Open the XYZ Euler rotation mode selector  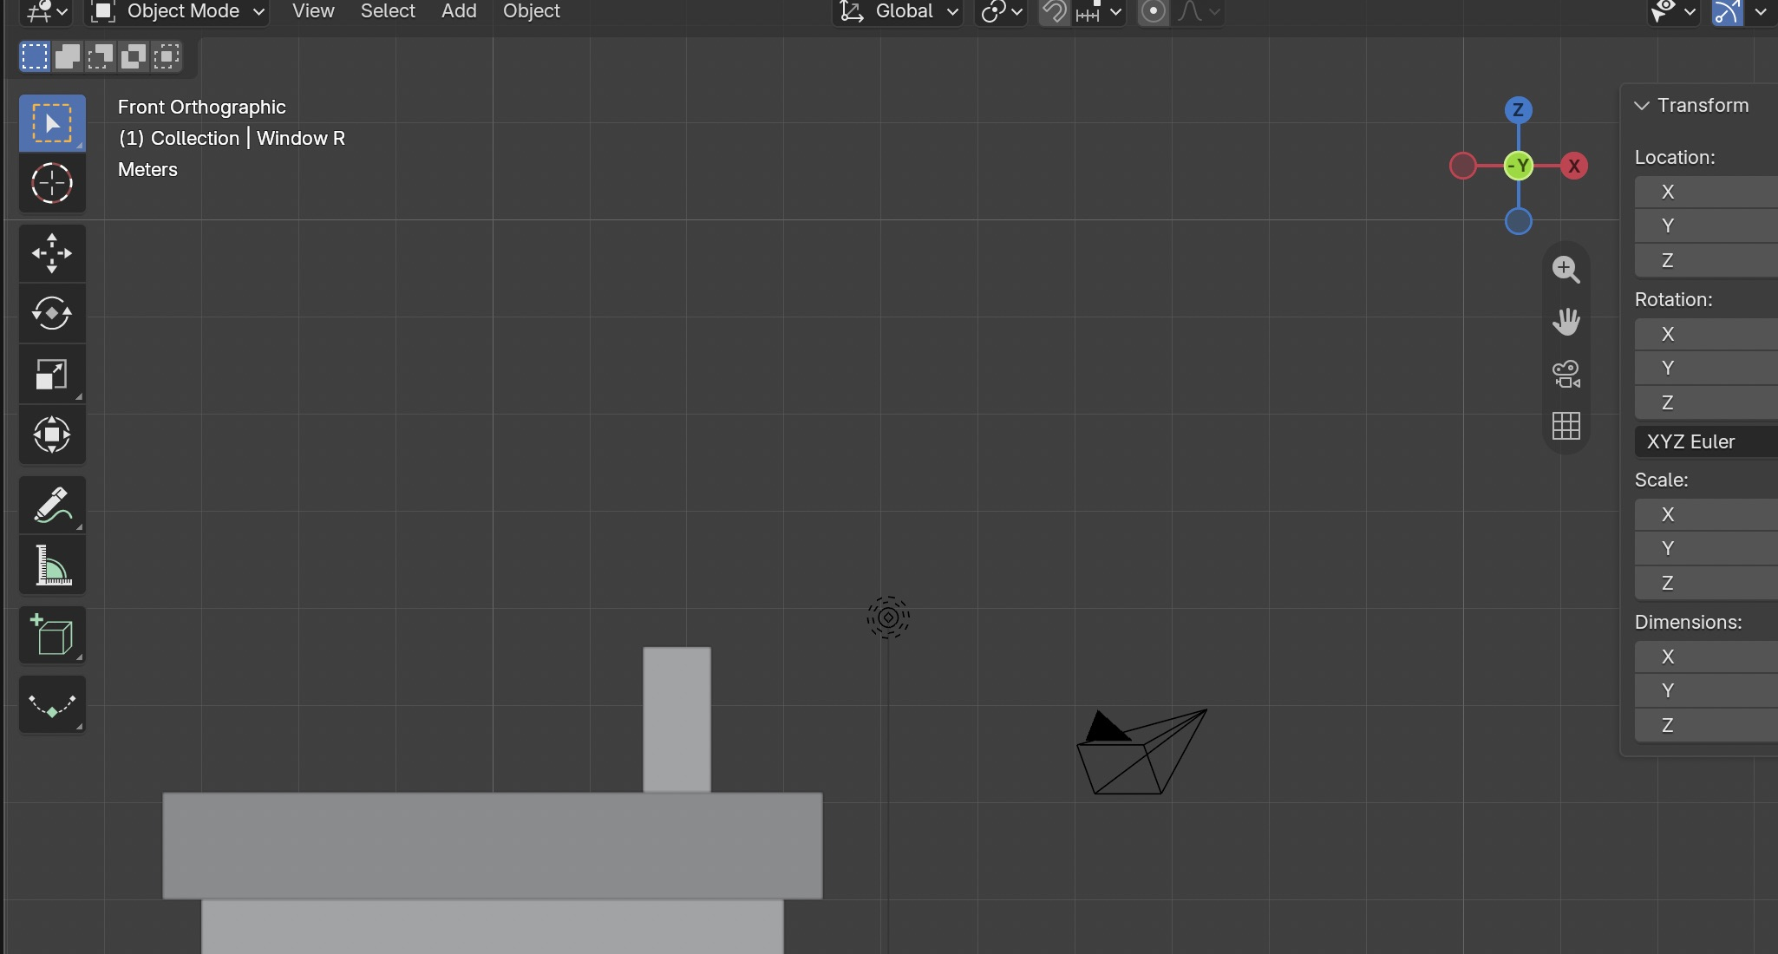(1706, 441)
